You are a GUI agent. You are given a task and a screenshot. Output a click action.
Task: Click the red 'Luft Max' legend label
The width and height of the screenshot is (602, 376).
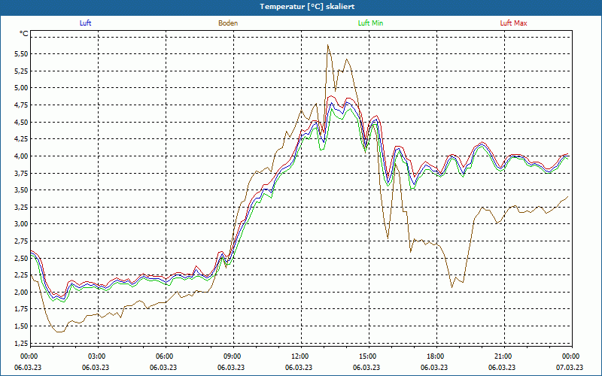[x=513, y=23]
